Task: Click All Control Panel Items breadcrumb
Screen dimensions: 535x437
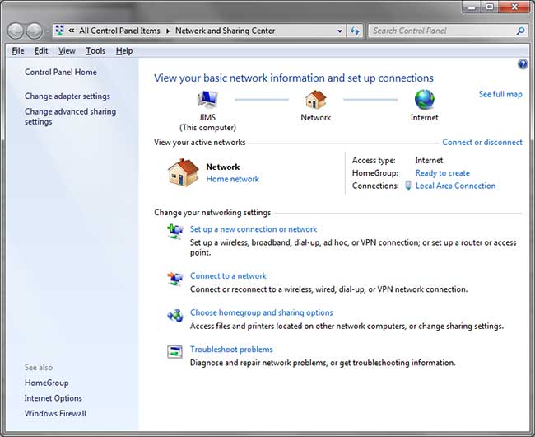Action: (119, 31)
